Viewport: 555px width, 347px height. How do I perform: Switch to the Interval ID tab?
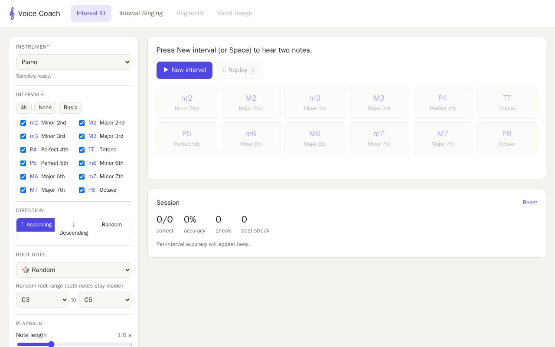[x=91, y=13]
